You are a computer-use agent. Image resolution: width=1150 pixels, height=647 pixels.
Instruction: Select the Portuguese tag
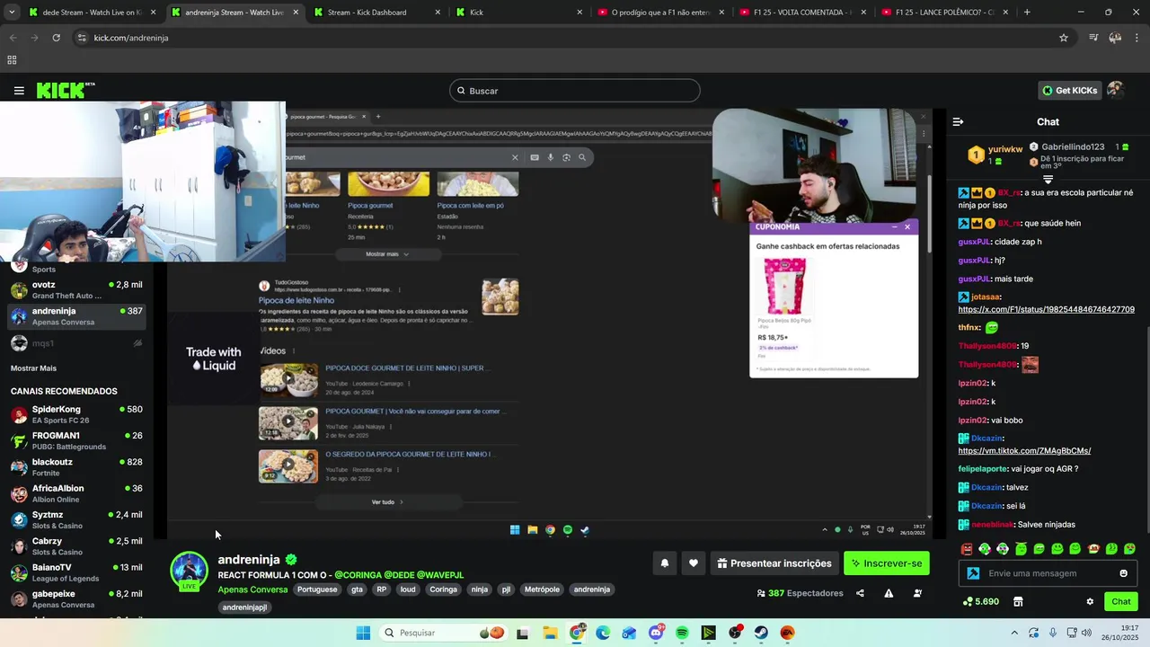(317, 589)
